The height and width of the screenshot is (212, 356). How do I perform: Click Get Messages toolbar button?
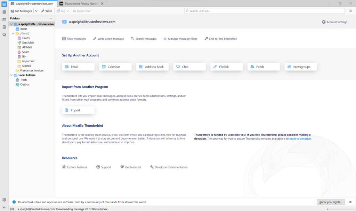click(x=21, y=11)
